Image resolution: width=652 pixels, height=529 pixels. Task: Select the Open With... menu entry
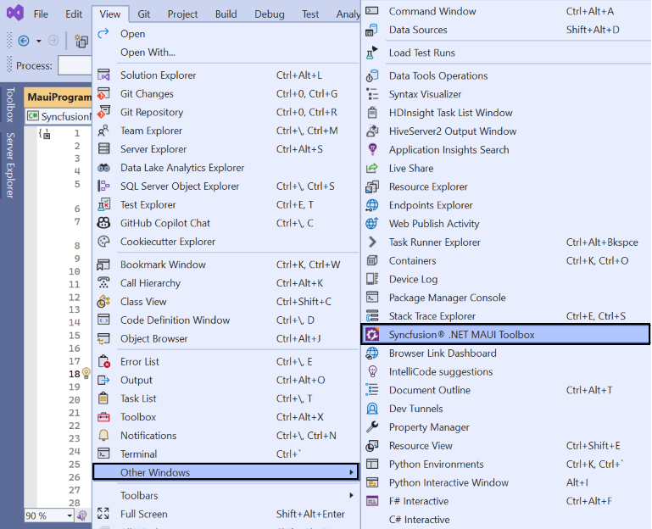click(x=226, y=53)
